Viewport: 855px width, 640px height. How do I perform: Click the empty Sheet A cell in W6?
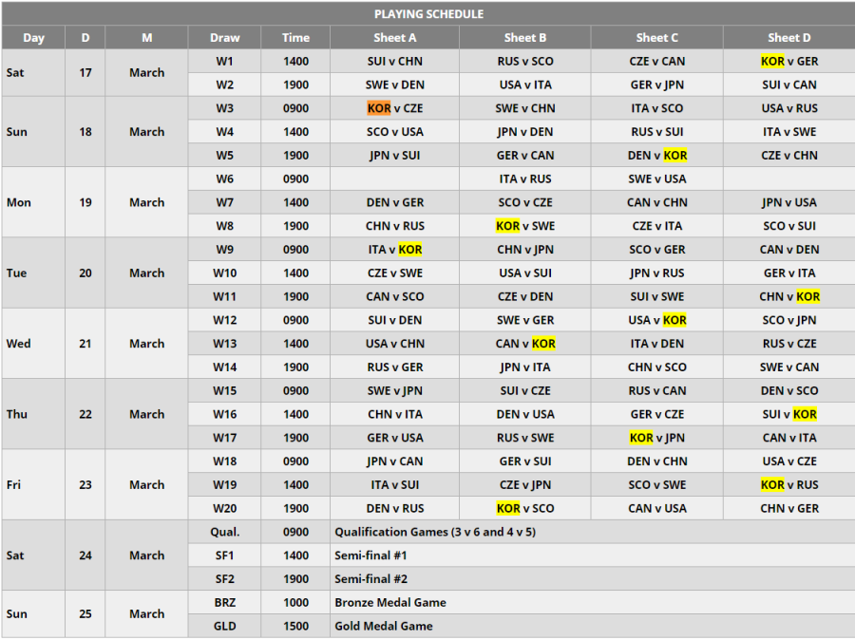[395, 179]
